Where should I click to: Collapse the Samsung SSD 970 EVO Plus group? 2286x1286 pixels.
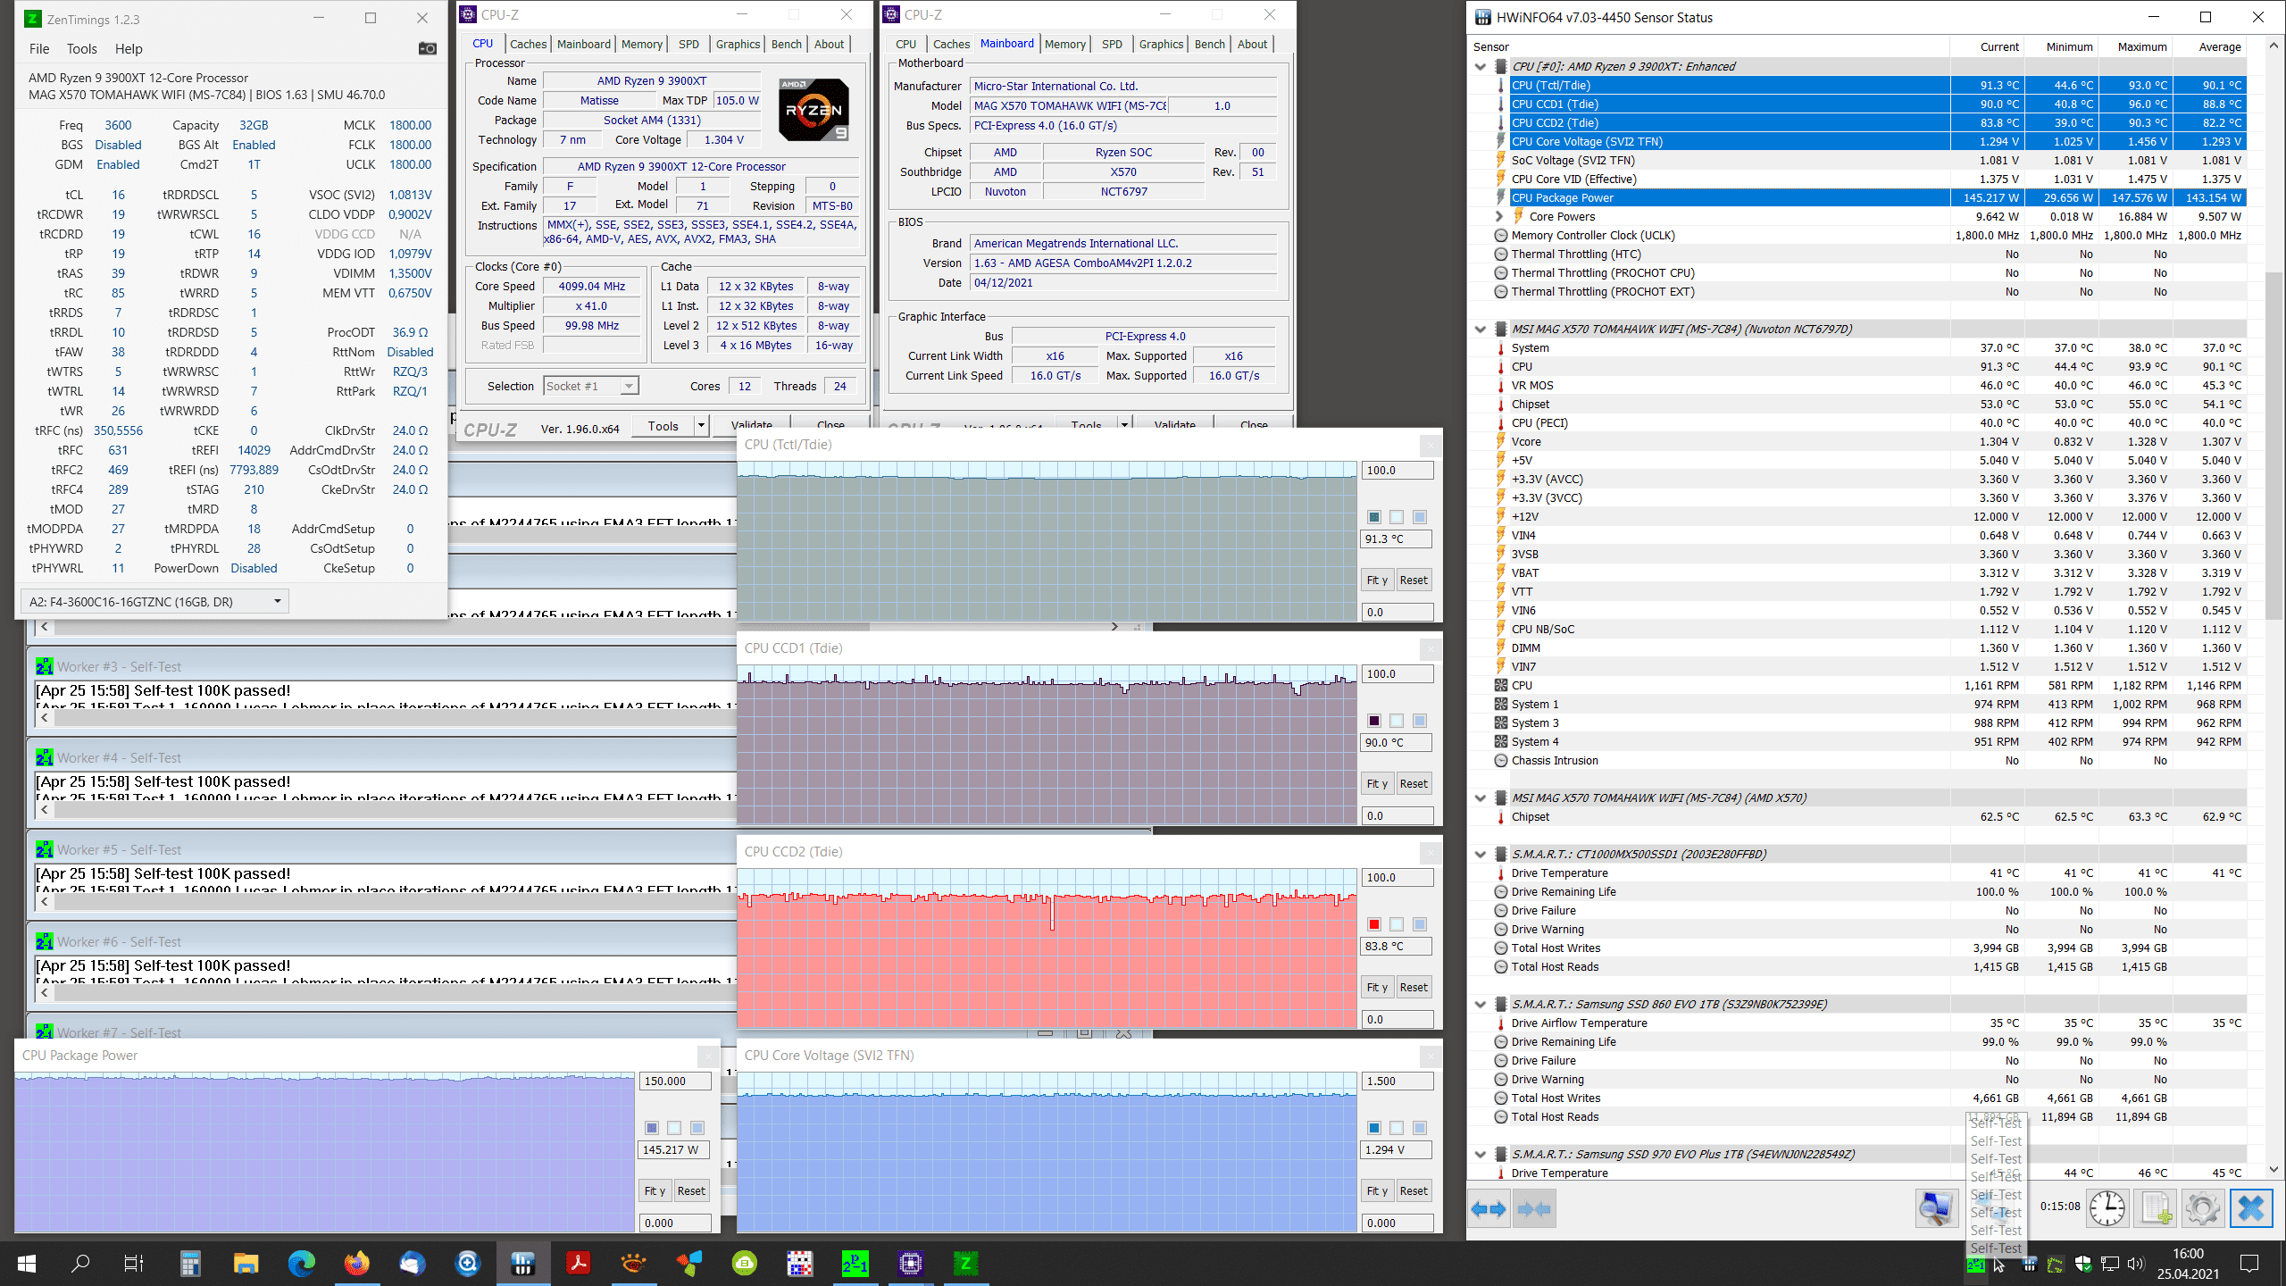point(1481,1155)
